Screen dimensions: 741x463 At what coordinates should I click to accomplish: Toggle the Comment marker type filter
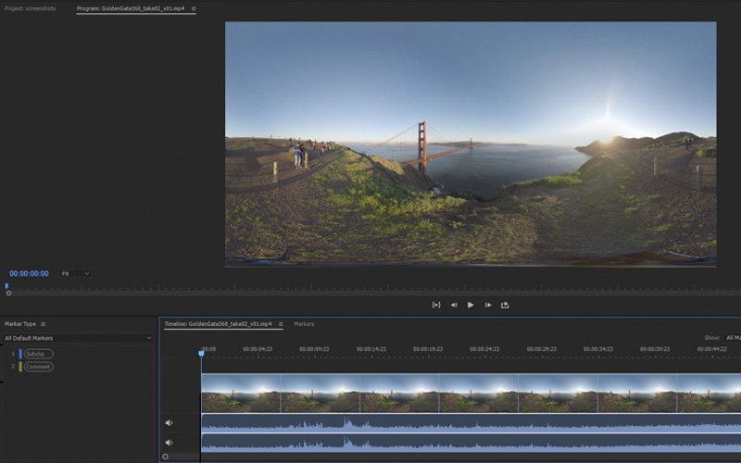[39, 367]
